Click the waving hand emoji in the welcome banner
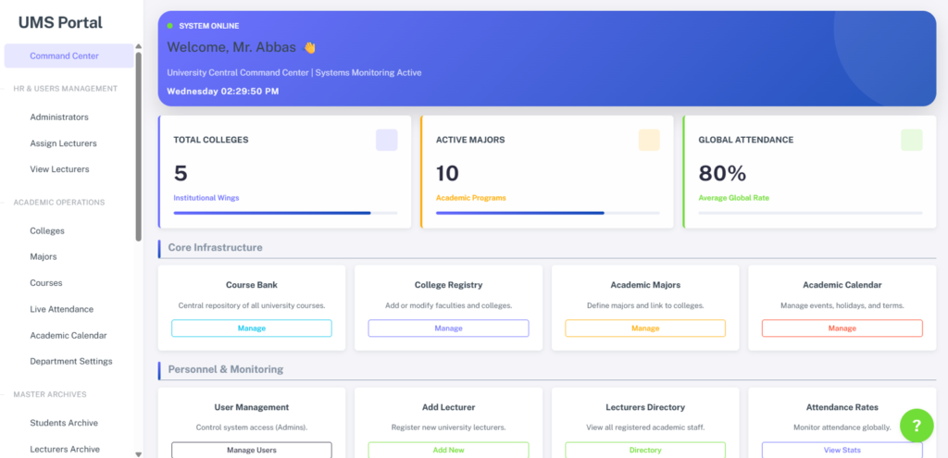The image size is (948, 458). 309,47
